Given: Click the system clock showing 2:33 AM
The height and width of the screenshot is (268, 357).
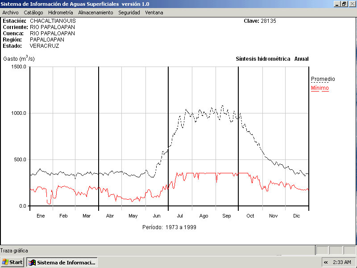Looking at the screenshot, I should (342, 262).
